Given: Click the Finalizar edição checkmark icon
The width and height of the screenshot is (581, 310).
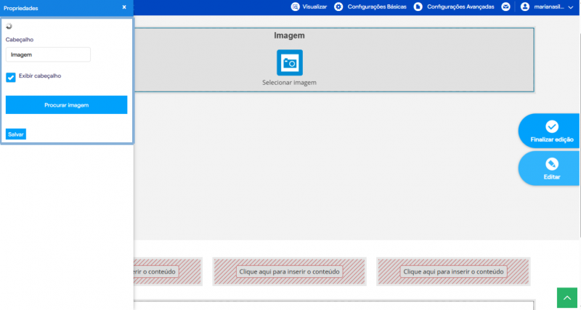Looking at the screenshot, I should (x=552, y=126).
